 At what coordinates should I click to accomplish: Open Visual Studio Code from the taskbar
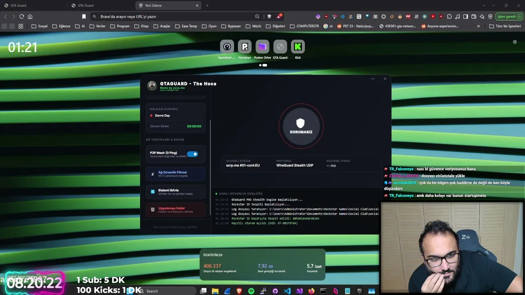287,291
